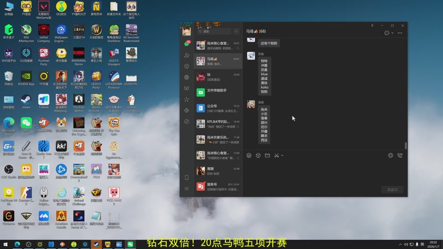Open the 文件传输助手 chat

point(218,92)
